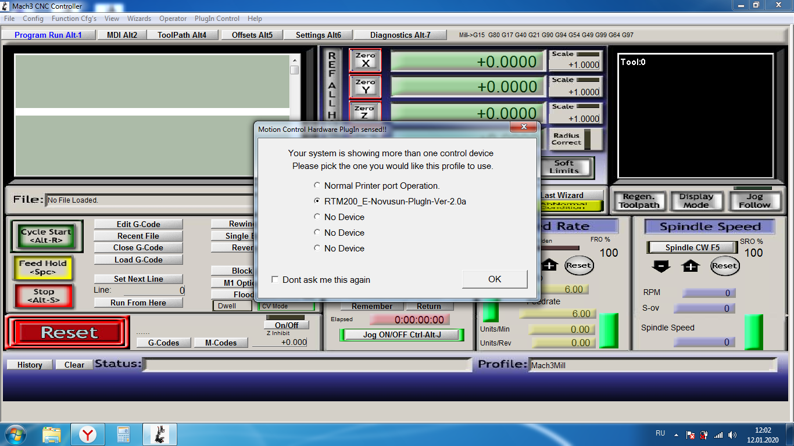
Task: Switch to the MDI Alt2 tab
Action: pos(122,35)
